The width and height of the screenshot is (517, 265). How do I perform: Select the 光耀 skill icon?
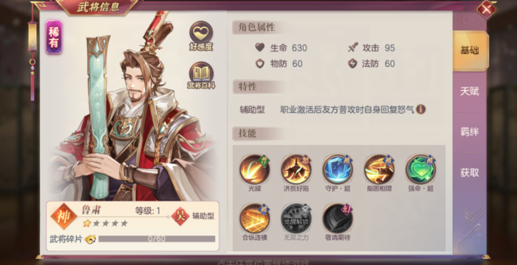click(254, 169)
